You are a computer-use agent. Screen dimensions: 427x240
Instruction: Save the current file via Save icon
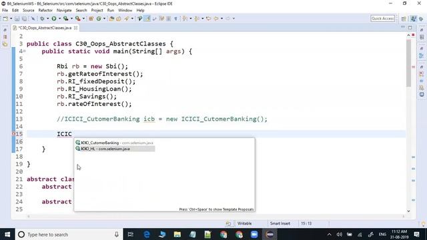(x=17, y=19)
